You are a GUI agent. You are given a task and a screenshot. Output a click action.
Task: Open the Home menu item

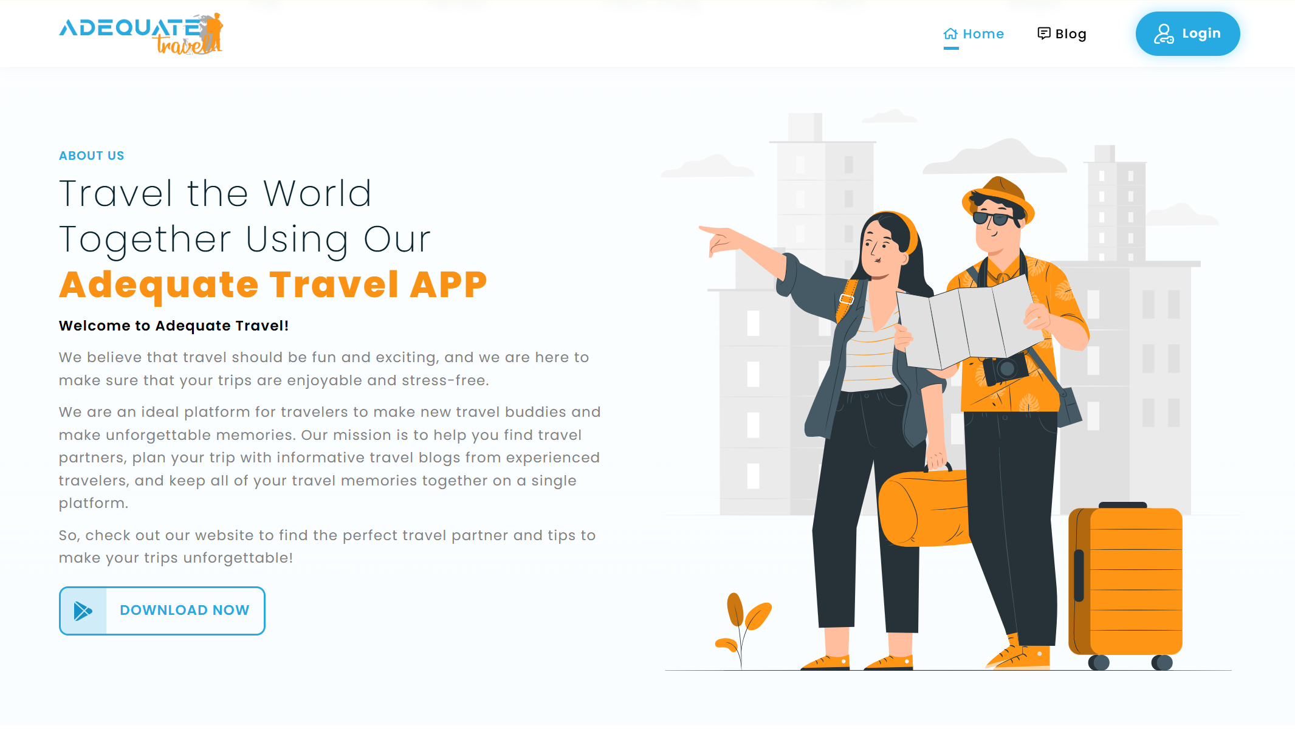coord(983,34)
